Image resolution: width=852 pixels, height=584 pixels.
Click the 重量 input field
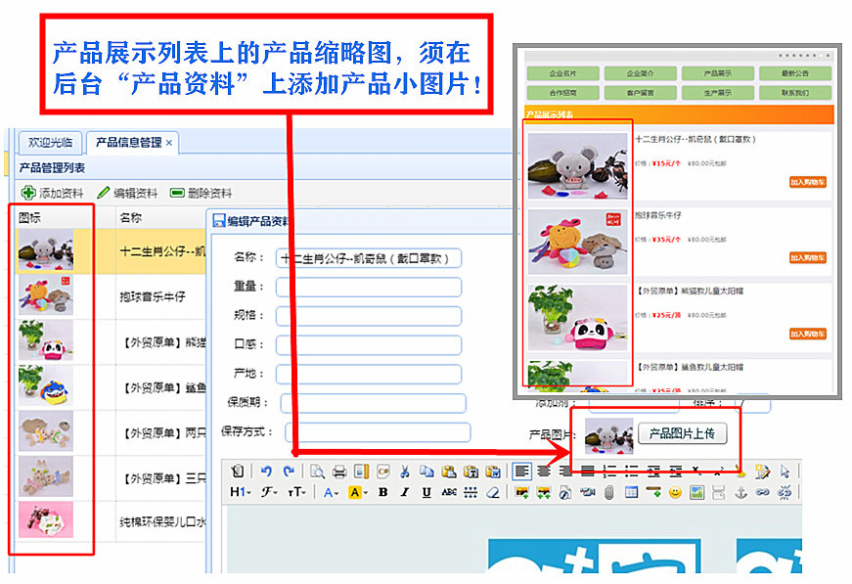pos(368,287)
